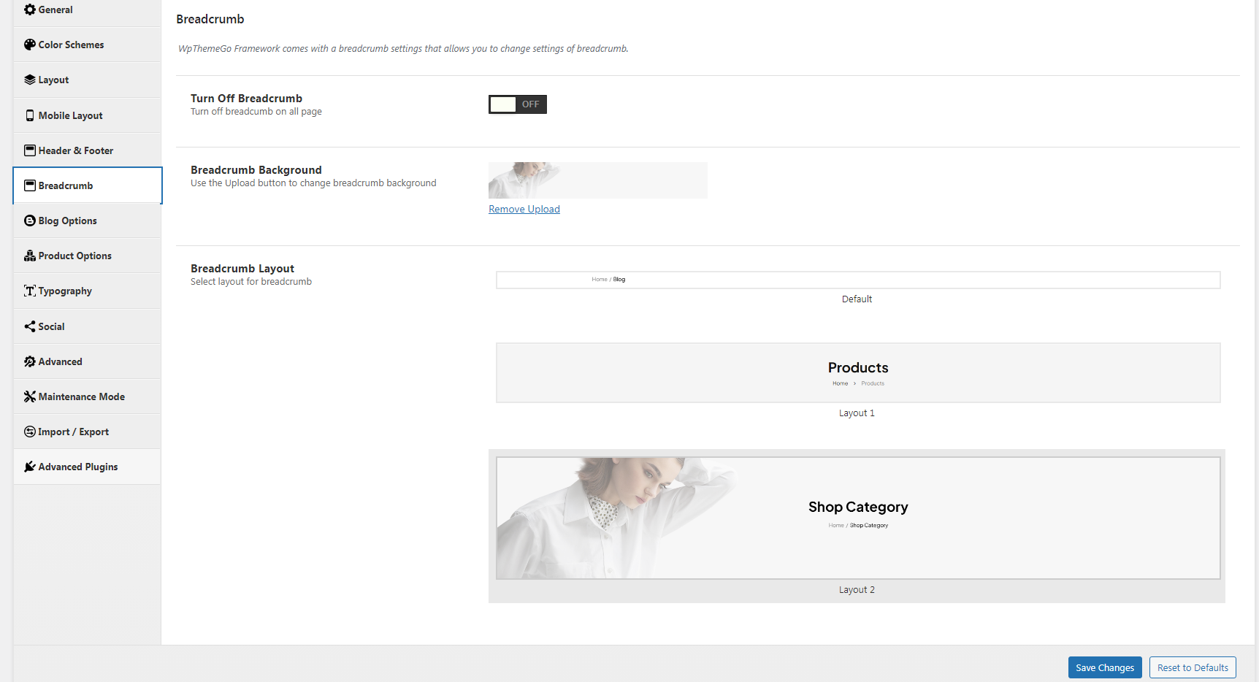The height and width of the screenshot is (682, 1259).
Task: Click the Advanced Plugins plug icon
Action: [x=30, y=467]
